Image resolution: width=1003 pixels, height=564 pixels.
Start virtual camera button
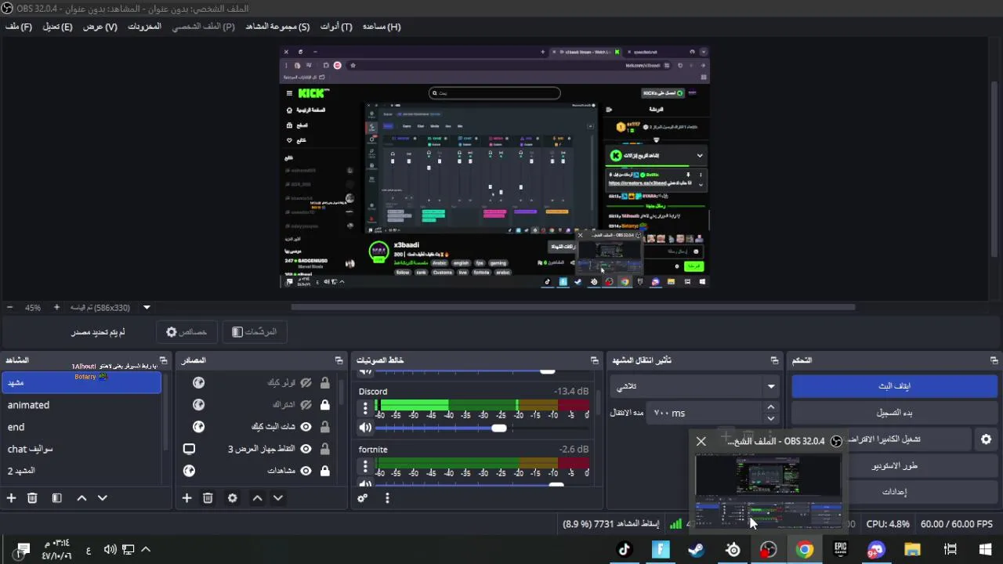click(882, 439)
